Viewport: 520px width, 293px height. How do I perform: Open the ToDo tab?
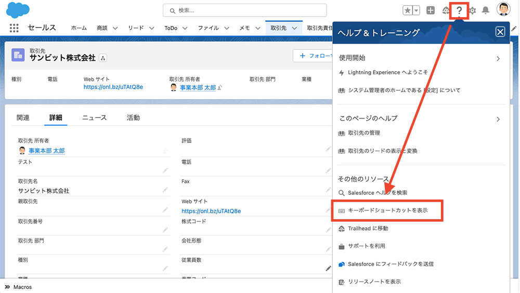(x=171, y=28)
